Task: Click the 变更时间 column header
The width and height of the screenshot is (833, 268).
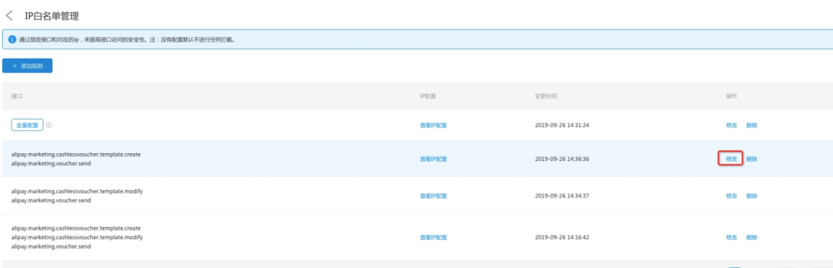Action: (x=546, y=97)
